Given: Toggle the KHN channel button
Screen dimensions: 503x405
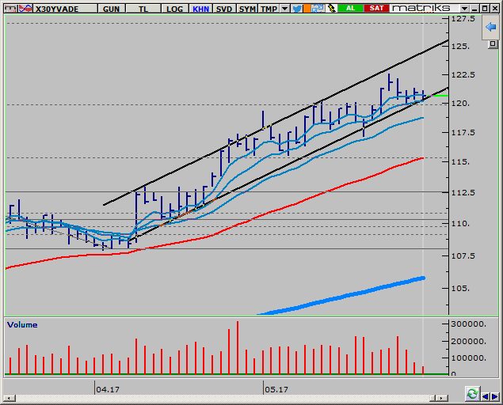Looking at the screenshot, I should click(200, 8).
